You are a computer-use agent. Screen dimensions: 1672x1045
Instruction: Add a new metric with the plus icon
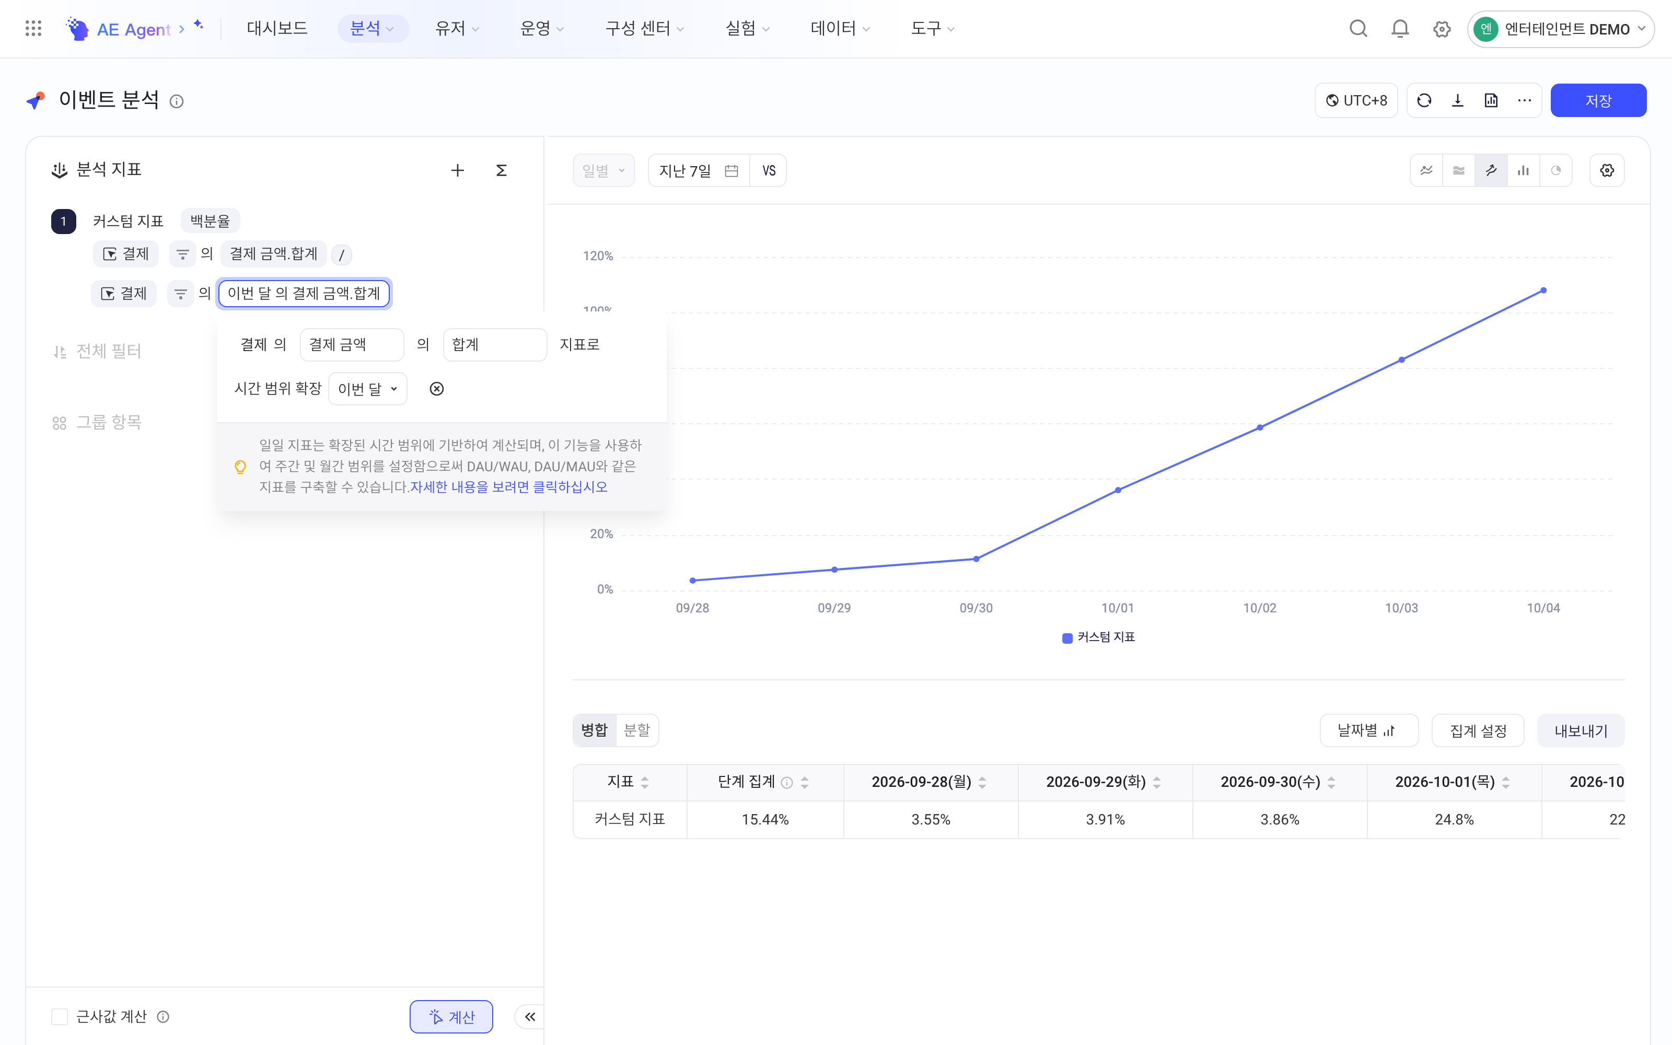tap(457, 171)
